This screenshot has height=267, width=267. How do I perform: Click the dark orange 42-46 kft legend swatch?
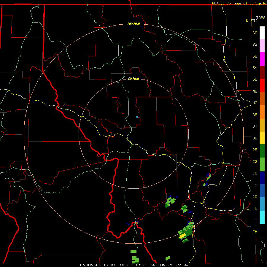tap(262, 99)
